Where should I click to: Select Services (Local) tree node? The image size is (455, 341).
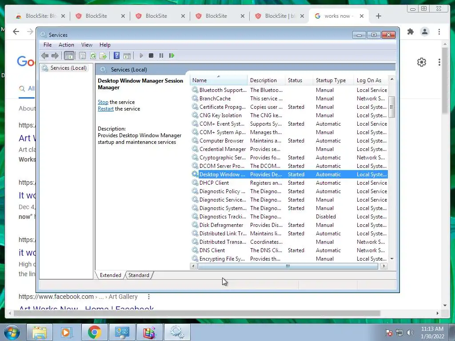tap(64, 68)
